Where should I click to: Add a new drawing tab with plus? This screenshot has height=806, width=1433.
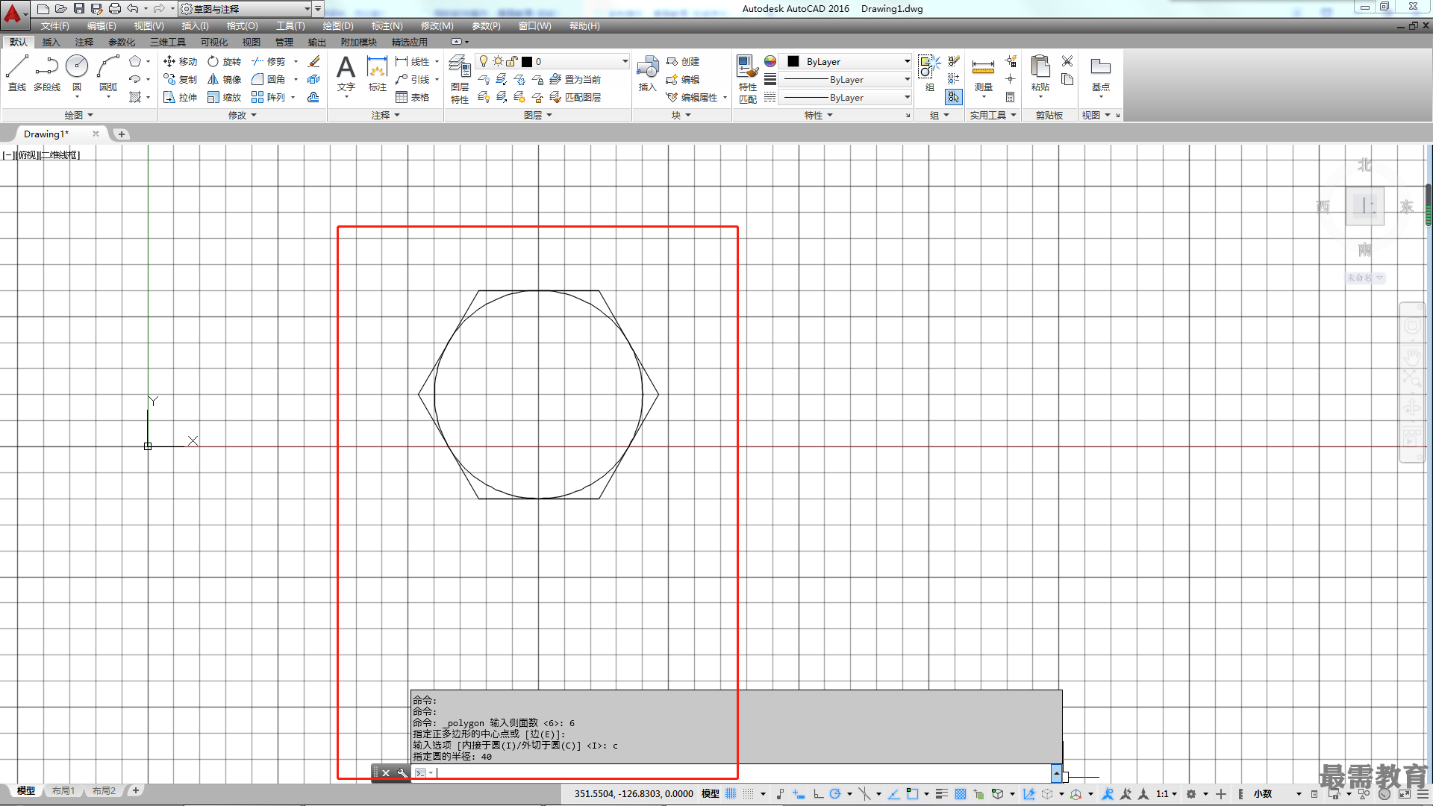[121, 134]
